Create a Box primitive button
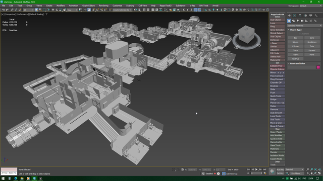Screen dimensions: 323x181 [x=295, y=38]
